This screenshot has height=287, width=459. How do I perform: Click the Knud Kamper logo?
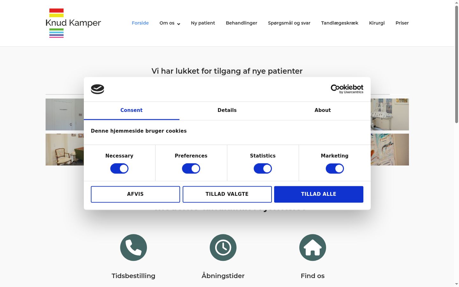(73, 23)
